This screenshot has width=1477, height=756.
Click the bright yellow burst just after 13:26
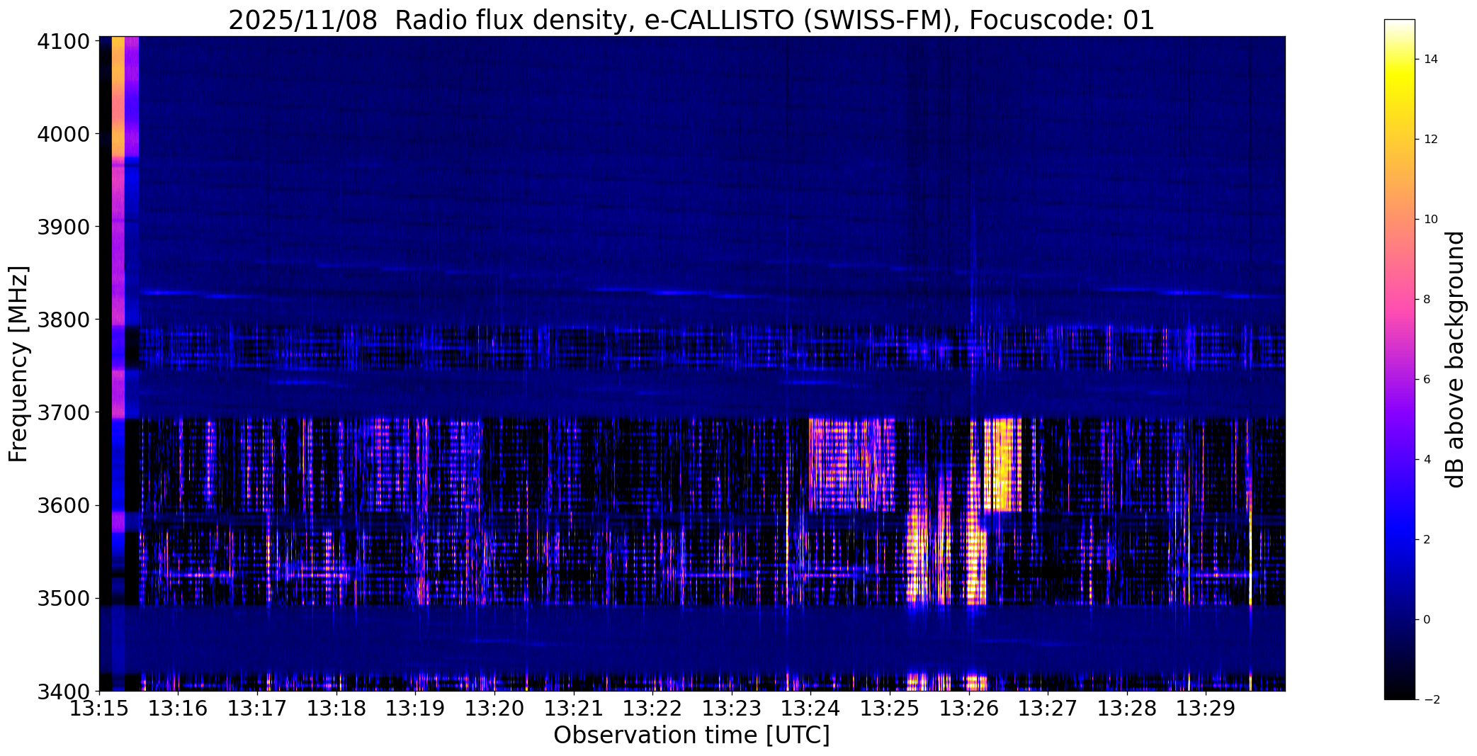pyautogui.click(x=1004, y=465)
